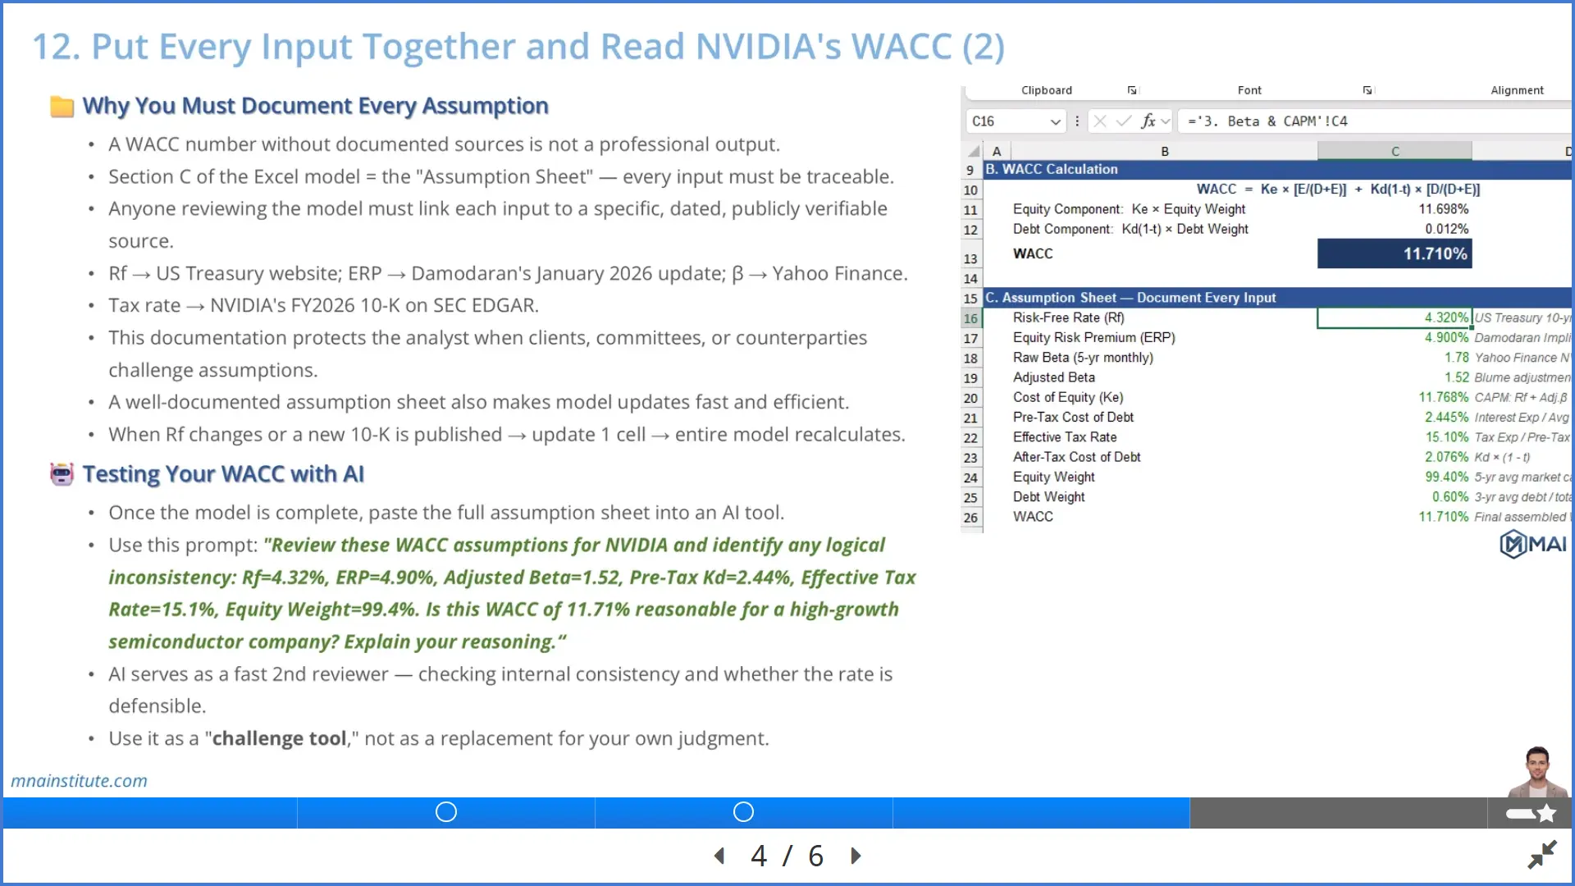The height and width of the screenshot is (886, 1575).
Task: Click the slide title about NVIDIA's WACC
Action: pos(518,47)
